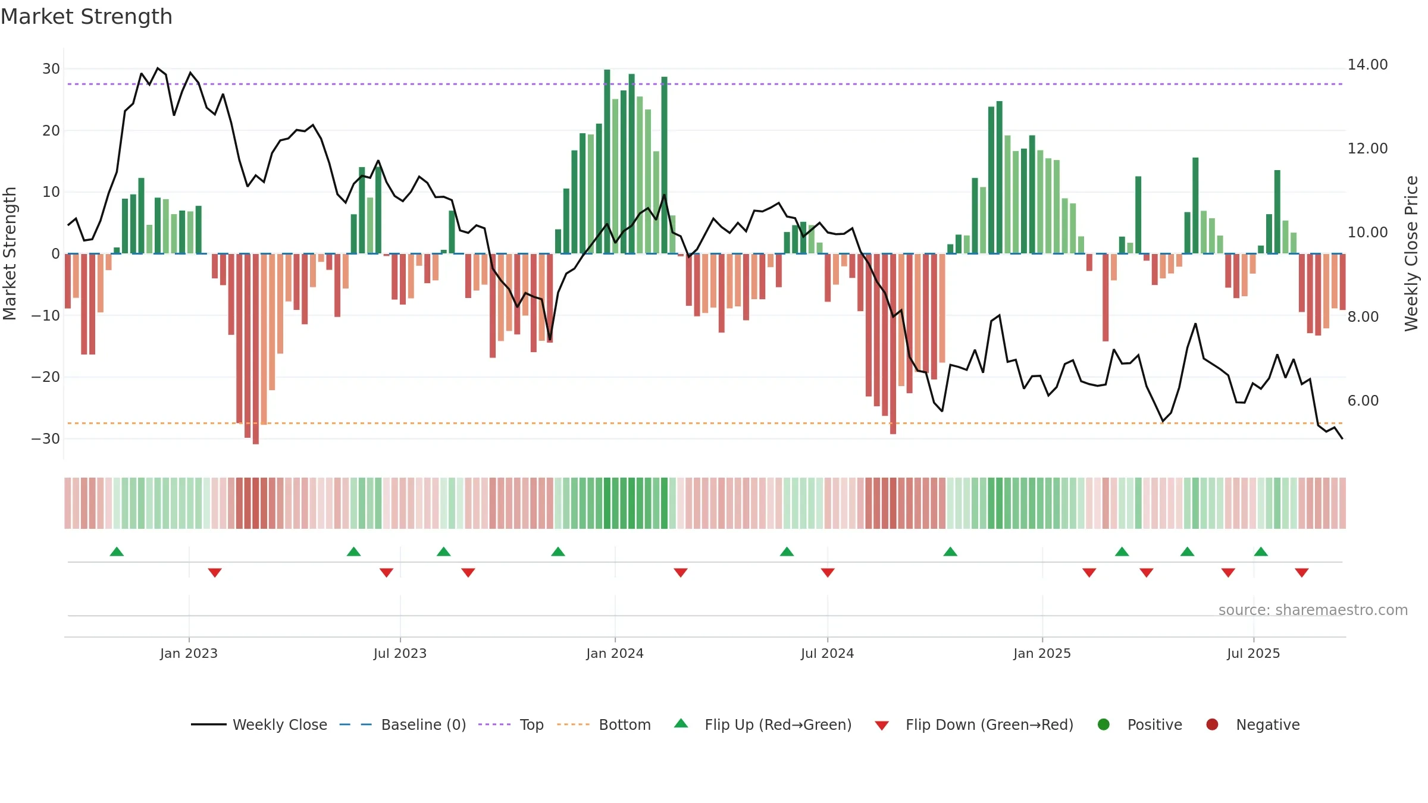
Task: Toggle the Negative legend entry
Action: 1252,724
